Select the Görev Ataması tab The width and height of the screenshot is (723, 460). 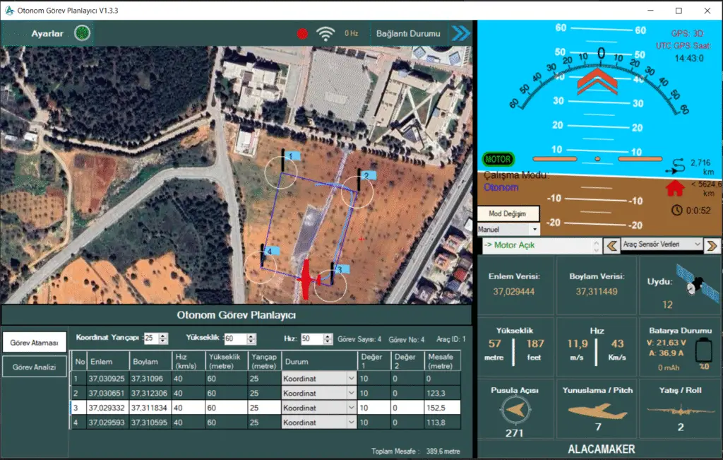tap(34, 343)
